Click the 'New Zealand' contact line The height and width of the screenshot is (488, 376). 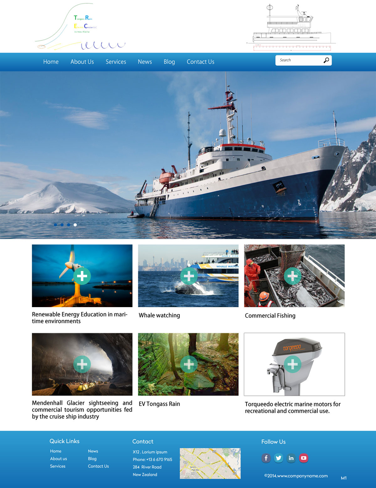(145, 474)
